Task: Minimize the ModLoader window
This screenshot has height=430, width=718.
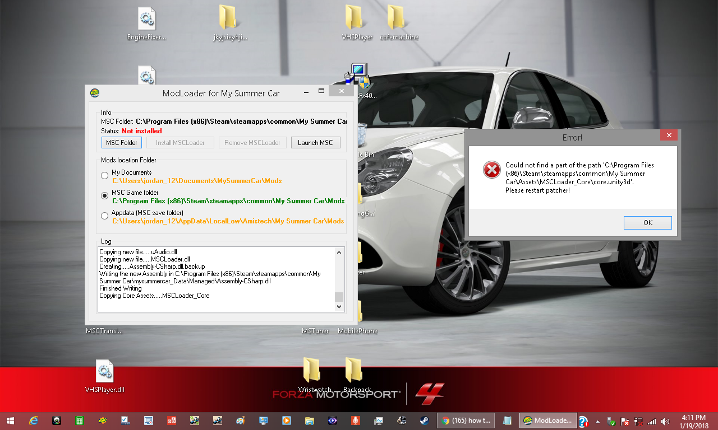Action: coord(306,91)
